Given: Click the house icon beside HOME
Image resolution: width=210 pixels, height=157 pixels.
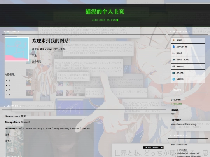Looking at the screenshot, I should pyautogui.click(x=173, y=40).
